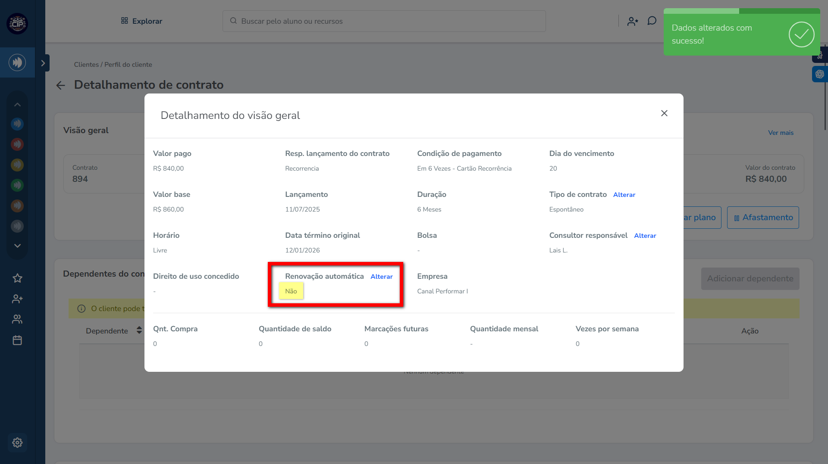Click Alterar next to Tipo de contrato
Image resolution: width=828 pixels, height=464 pixels.
click(x=624, y=195)
